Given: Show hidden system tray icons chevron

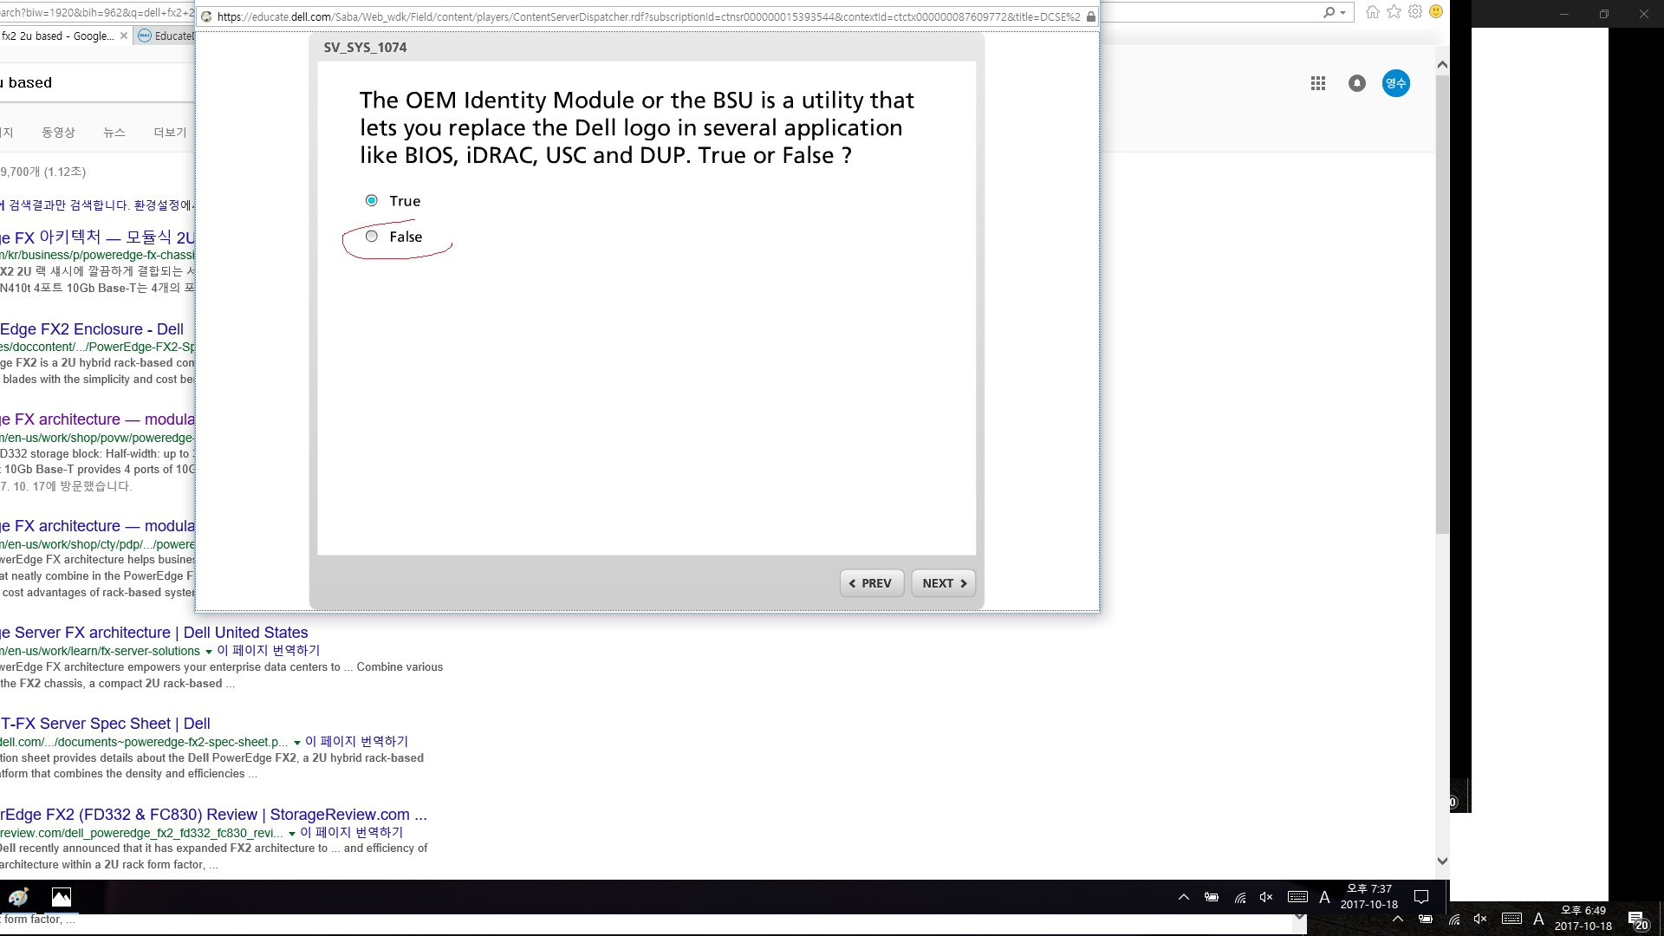Looking at the screenshot, I should 1183,897.
